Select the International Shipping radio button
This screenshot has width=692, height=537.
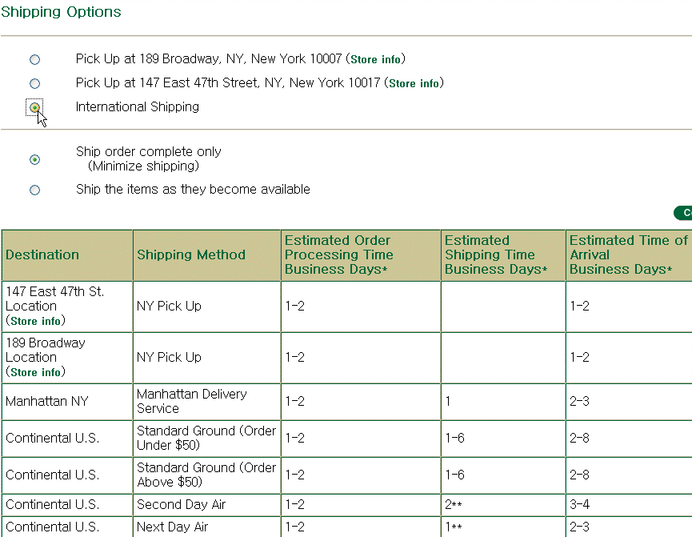[34, 107]
